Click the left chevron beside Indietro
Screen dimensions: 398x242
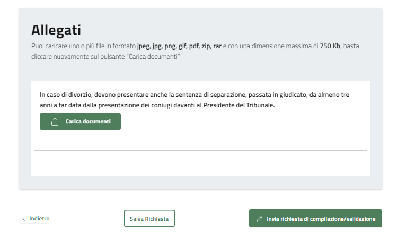coord(24,219)
